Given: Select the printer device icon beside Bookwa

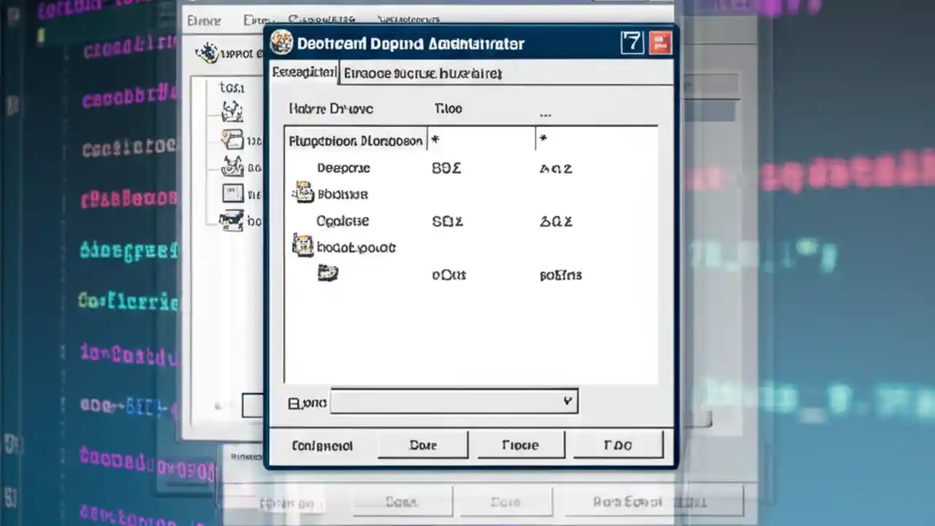Looking at the screenshot, I should [x=302, y=193].
